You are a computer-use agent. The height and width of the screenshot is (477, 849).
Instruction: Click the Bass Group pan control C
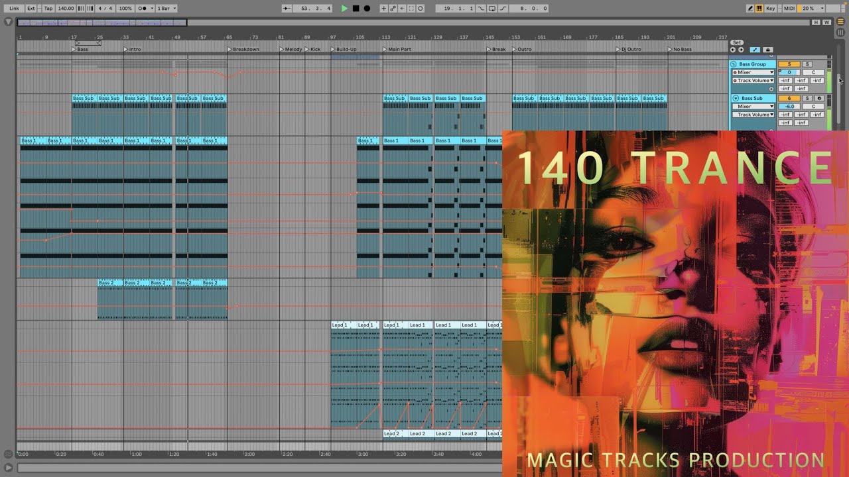click(x=814, y=72)
